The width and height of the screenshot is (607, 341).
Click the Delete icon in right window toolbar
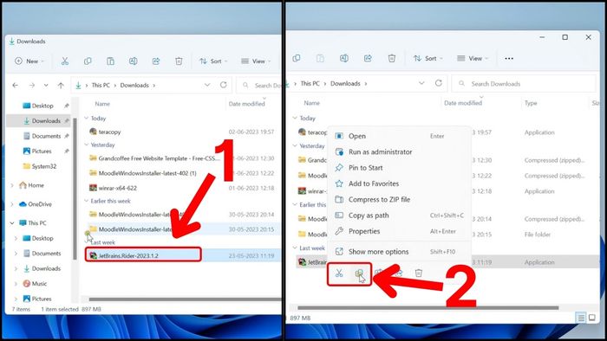(x=392, y=58)
